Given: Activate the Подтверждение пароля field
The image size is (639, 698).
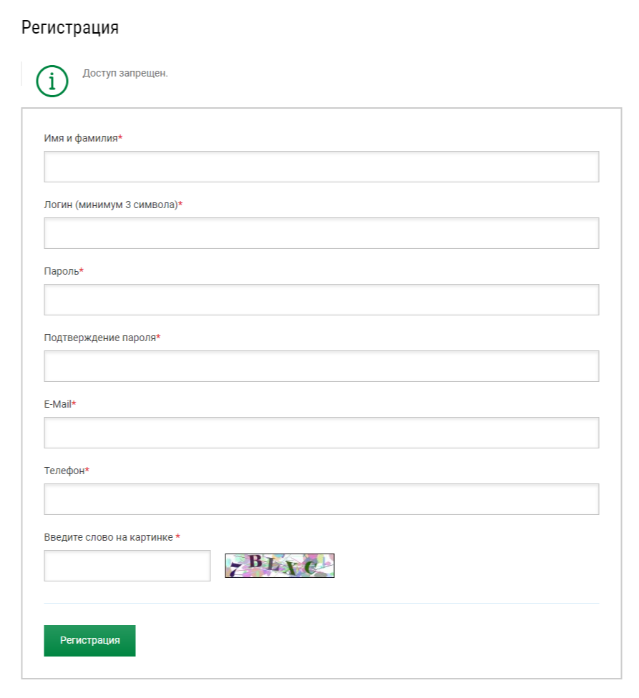Looking at the screenshot, I should click(x=321, y=366).
